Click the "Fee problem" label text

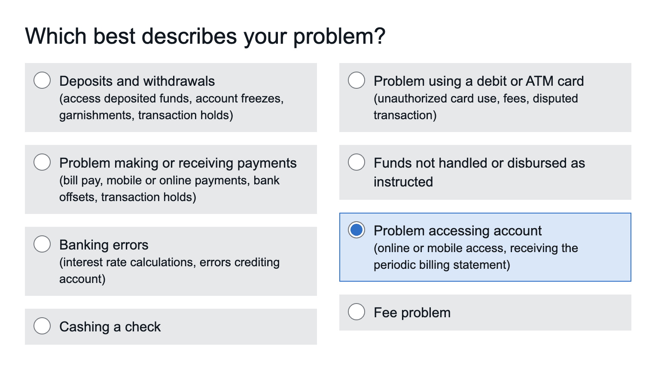(x=412, y=313)
